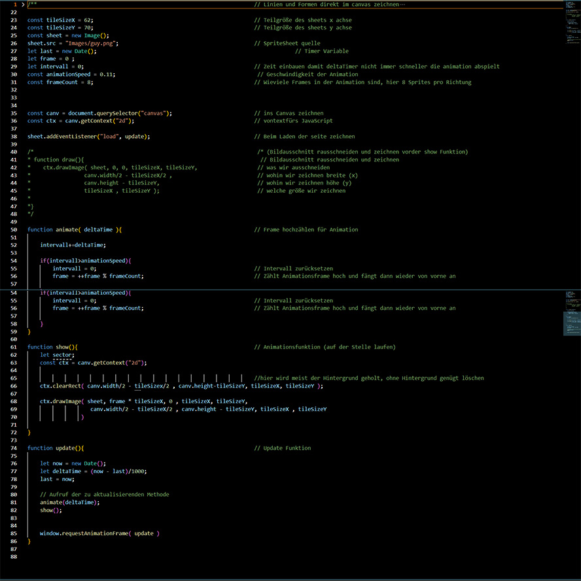
Task: Click 'const animationSpeed = 0.11;' line
Action: (x=71, y=75)
